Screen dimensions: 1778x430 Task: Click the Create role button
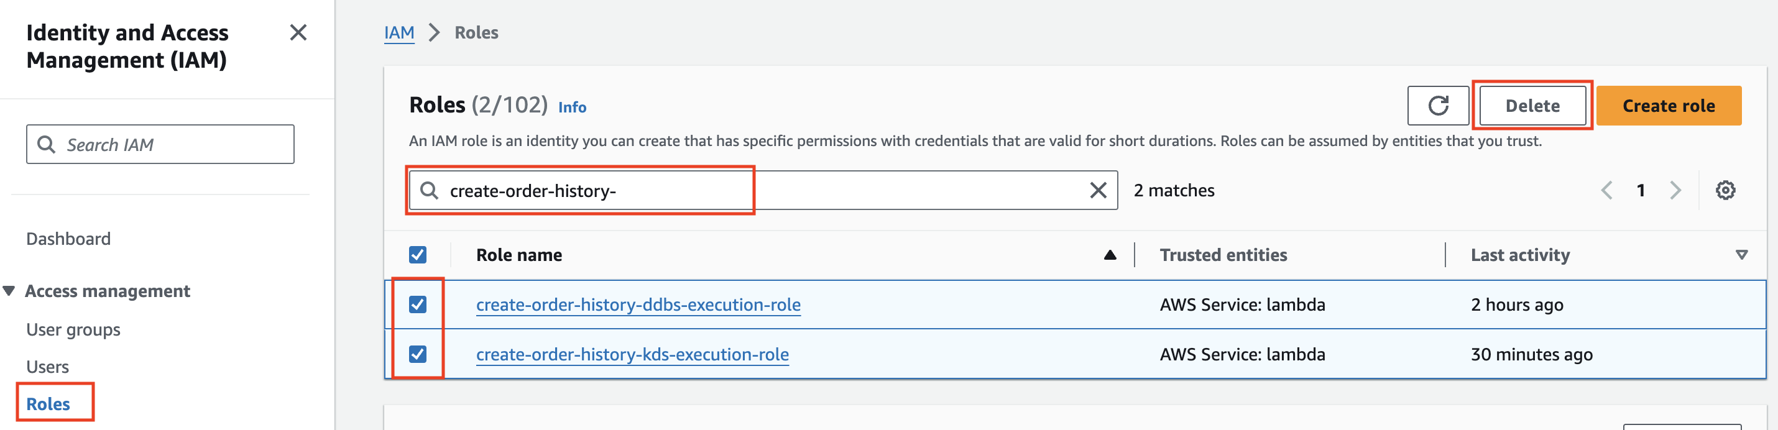point(1668,106)
